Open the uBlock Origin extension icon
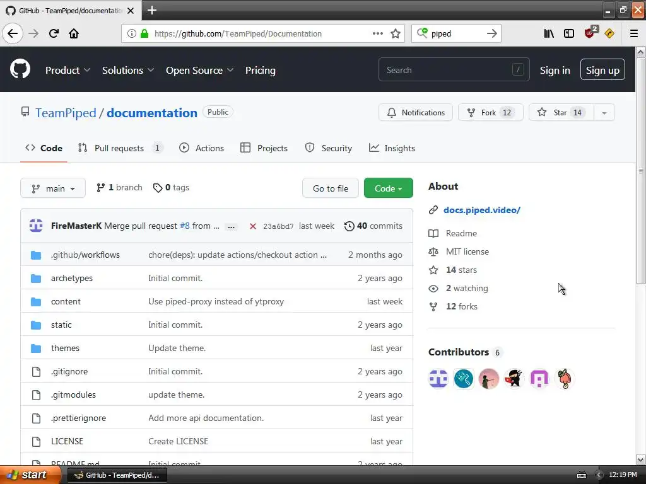 [590, 33]
